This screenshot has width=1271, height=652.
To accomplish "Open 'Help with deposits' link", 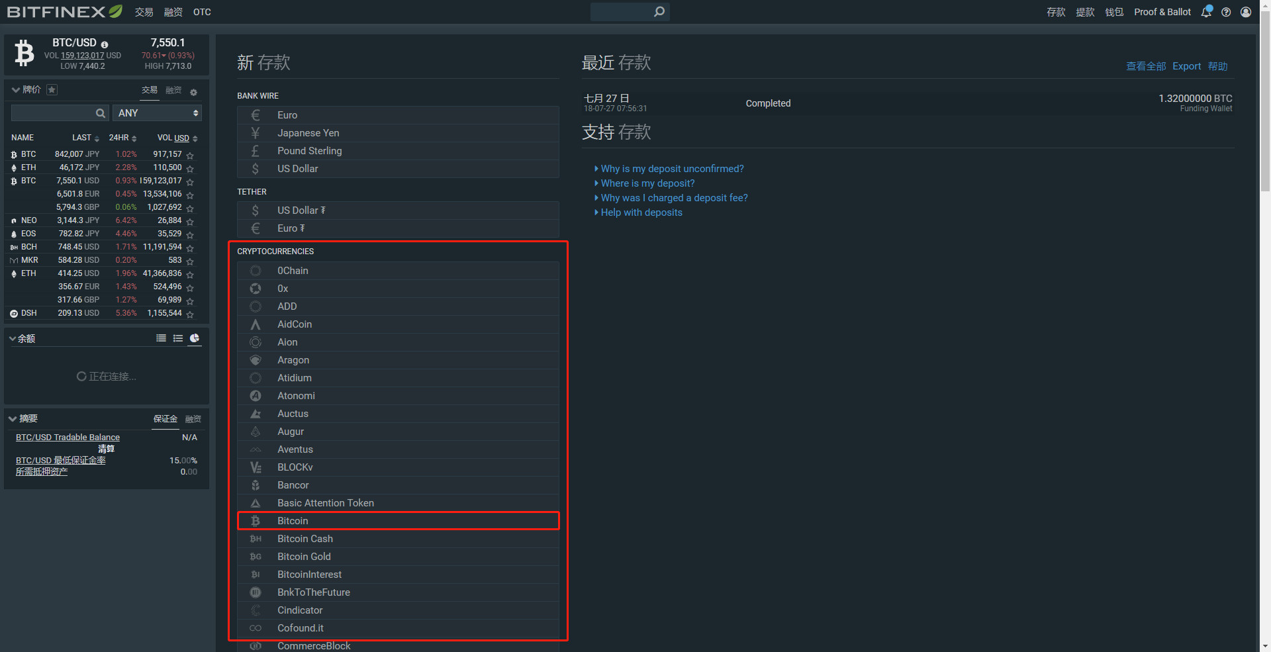I will point(641,212).
